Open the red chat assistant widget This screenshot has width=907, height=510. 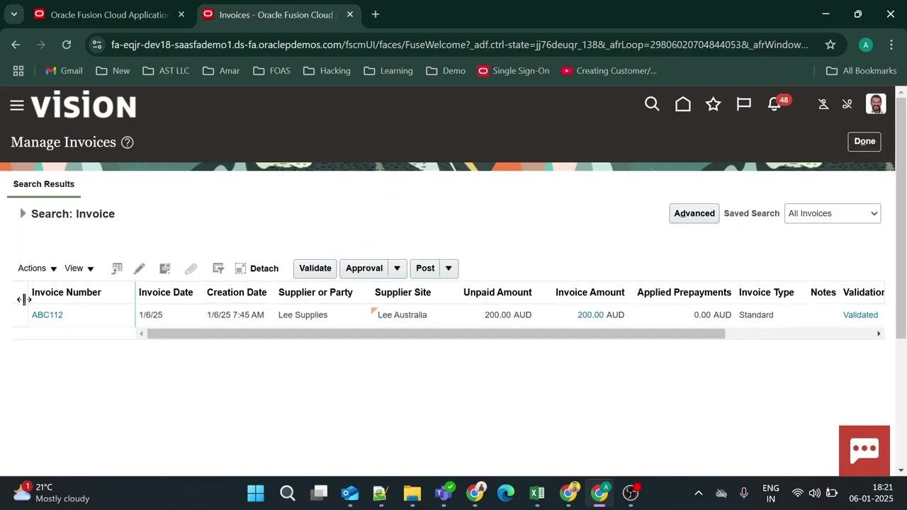[864, 450]
